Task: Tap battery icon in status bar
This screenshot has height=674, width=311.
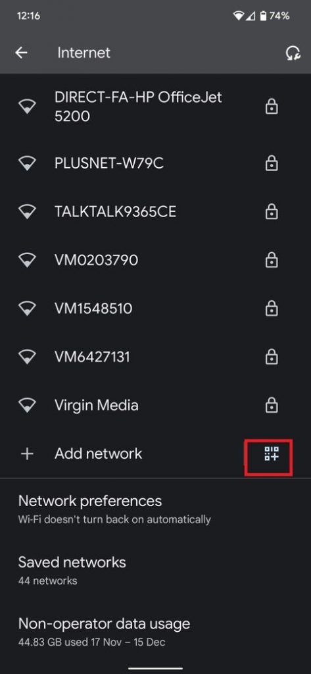Action: coord(262,16)
